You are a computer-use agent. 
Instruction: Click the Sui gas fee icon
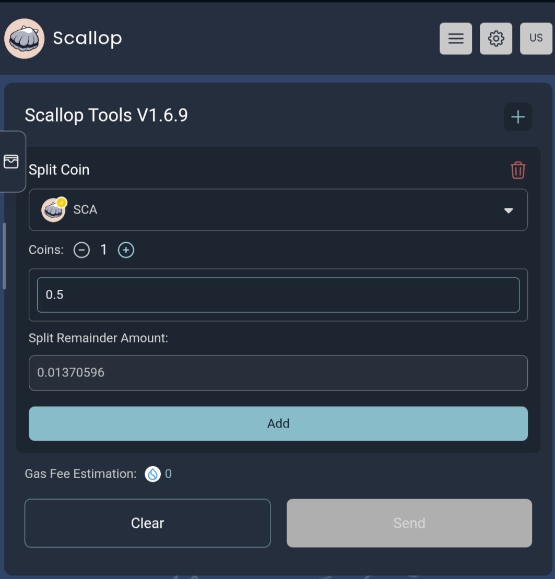click(x=152, y=474)
